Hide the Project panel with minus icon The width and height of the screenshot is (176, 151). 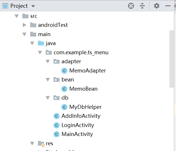[168, 6]
